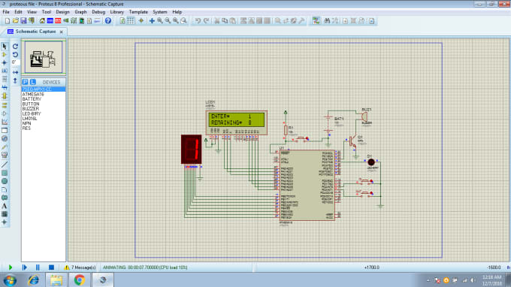The width and height of the screenshot is (511, 287).
Task: Click the 'L' library manage button
Action: (32, 82)
